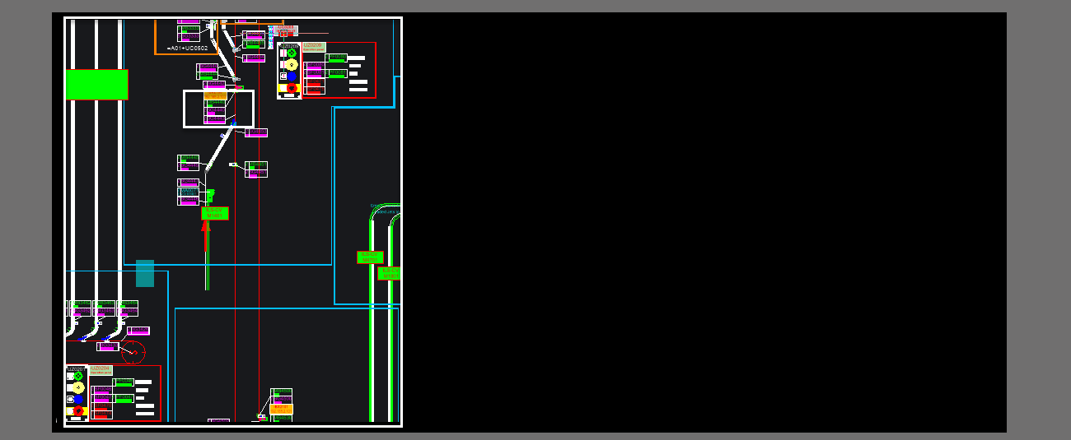Click the red circle symbol in UZ0204 panel
This screenshot has width=1071, height=440.
point(78,410)
